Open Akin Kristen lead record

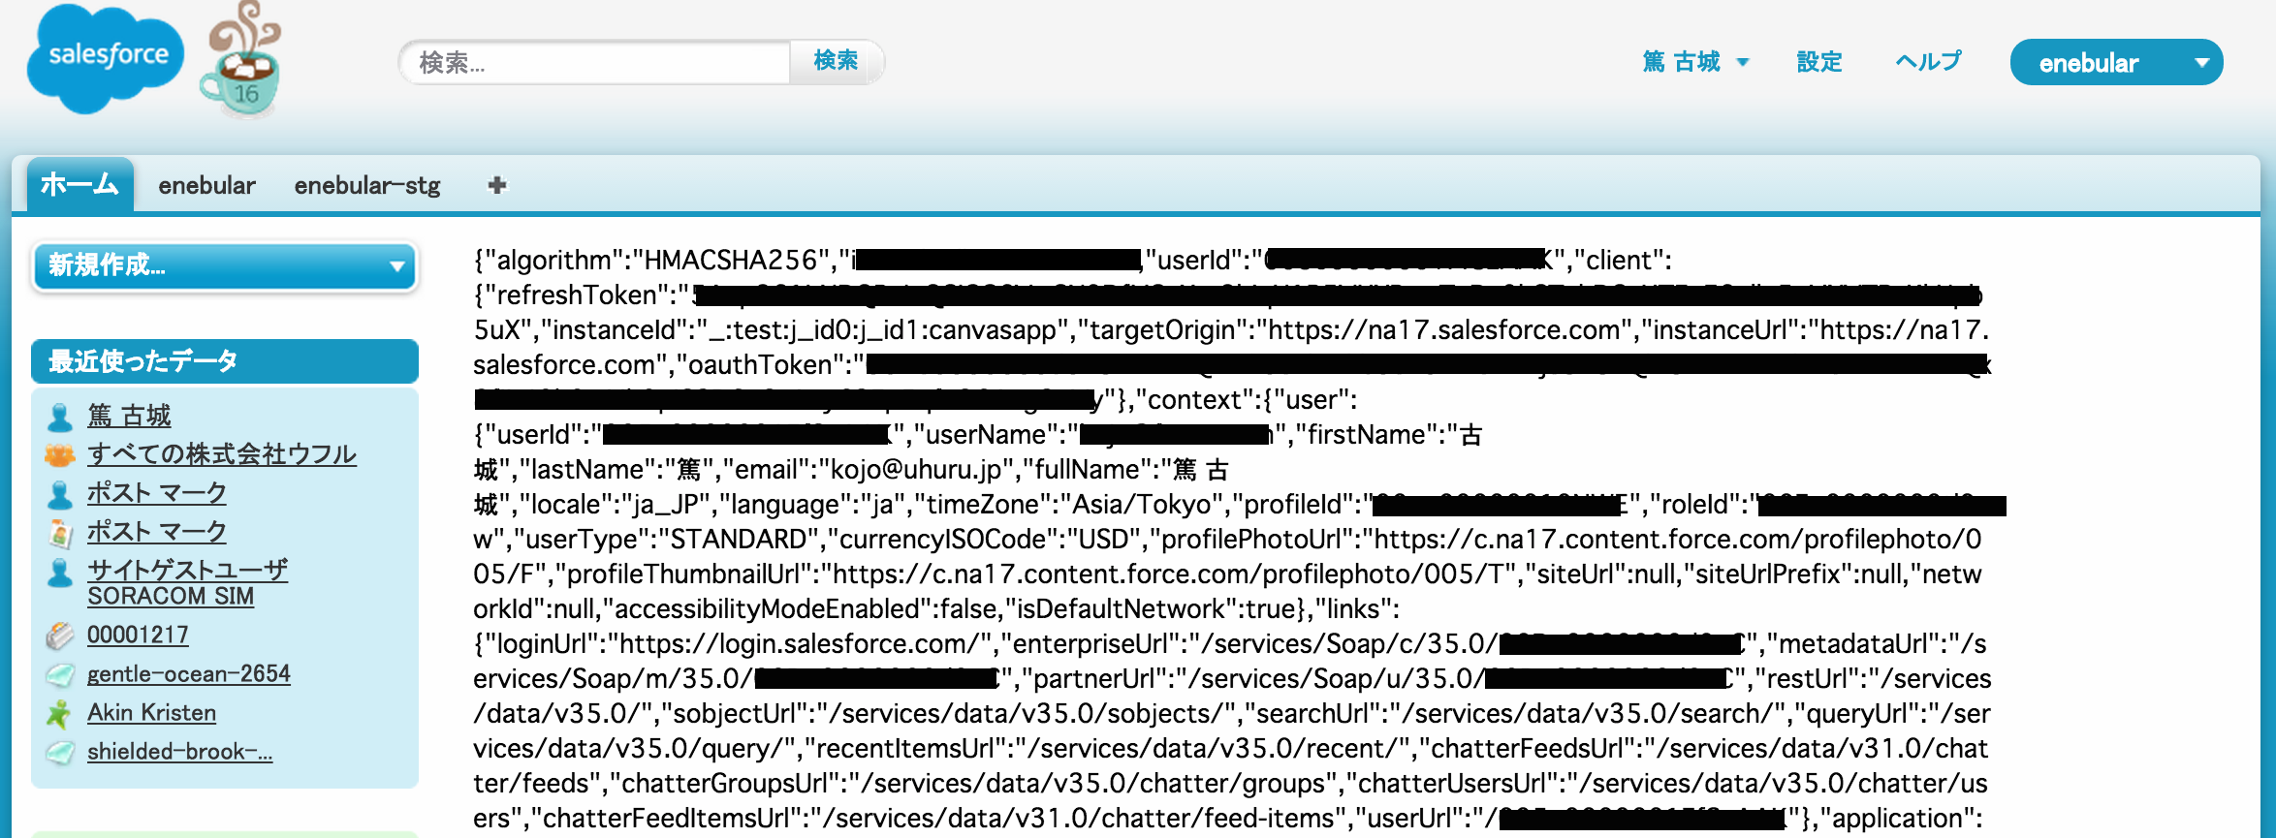(151, 712)
